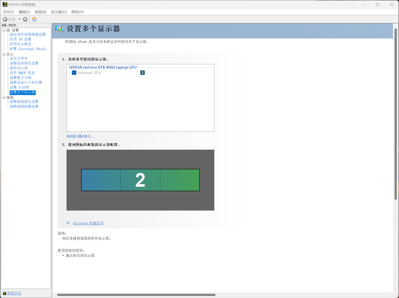Select 管理显示模式 in the tree
399x298 pixels.
[20, 44]
